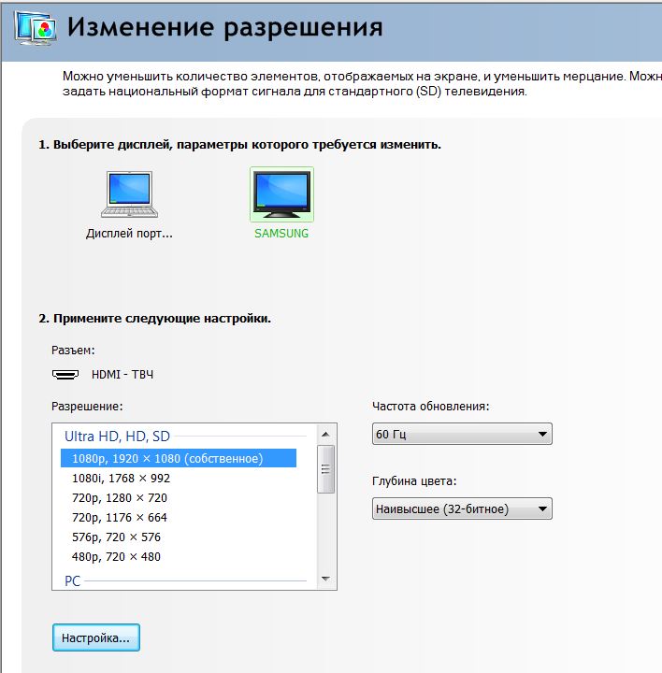The image size is (662, 673).
Task: Click the Настройка... button
Action: [x=95, y=638]
